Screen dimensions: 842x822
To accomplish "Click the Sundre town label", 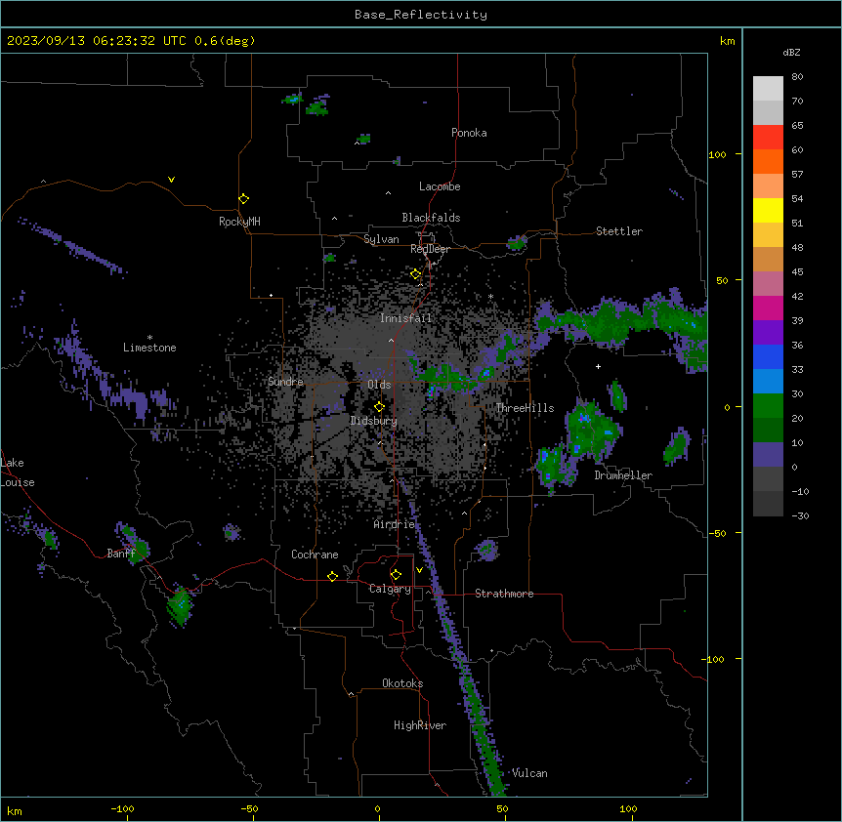I will [x=285, y=382].
